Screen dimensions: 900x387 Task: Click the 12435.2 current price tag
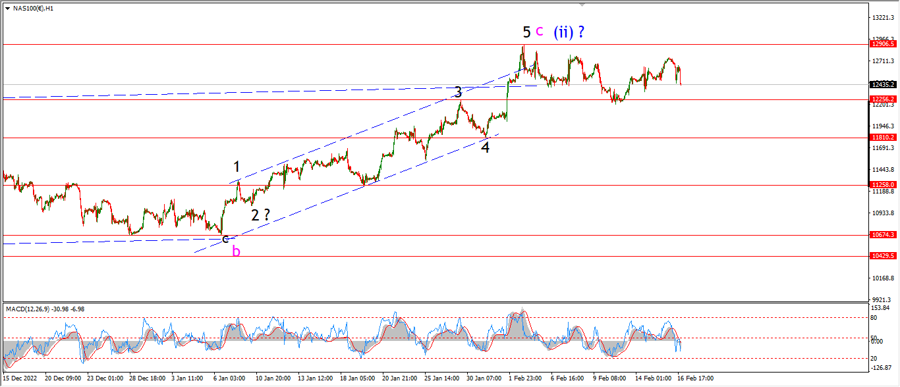[883, 84]
